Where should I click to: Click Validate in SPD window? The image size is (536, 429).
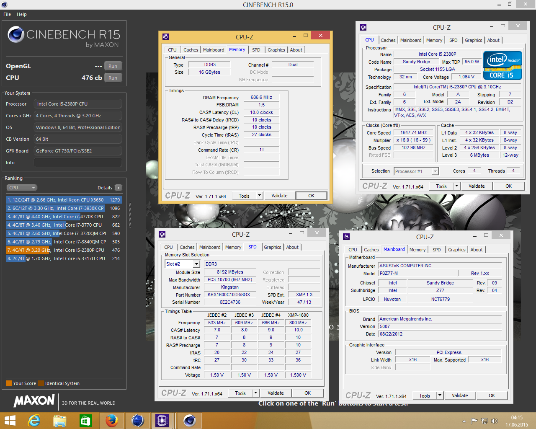click(276, 393)
